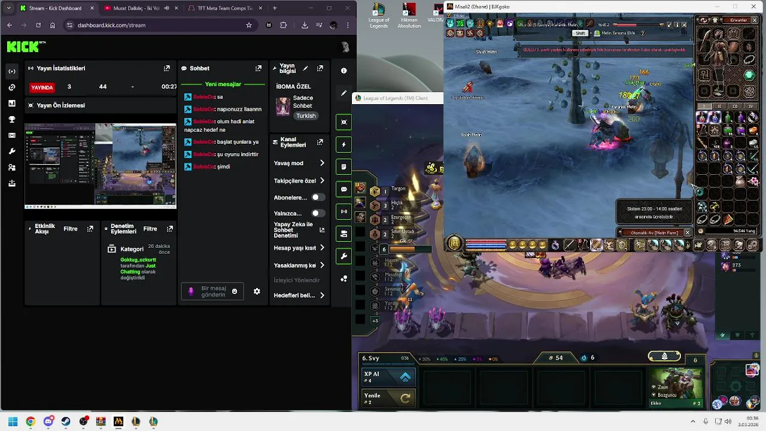Screen dimensions: 766x431
Task: Open Windows Start menu
Action: 13,421
